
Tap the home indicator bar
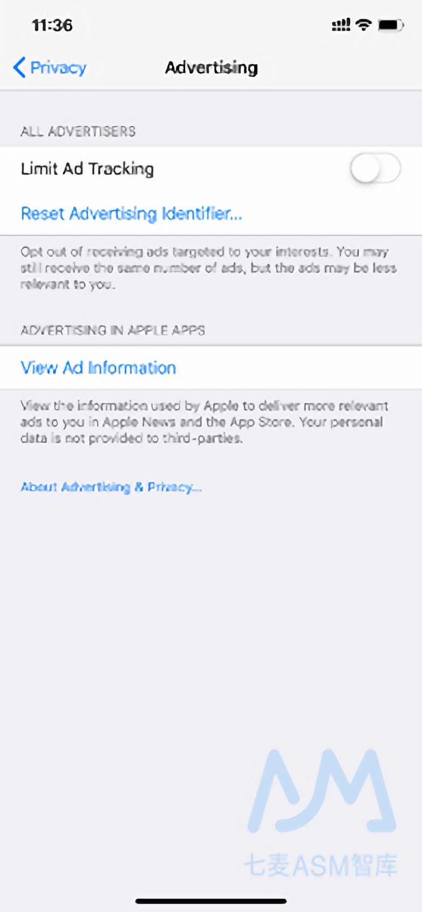click(x=211, y=901)
